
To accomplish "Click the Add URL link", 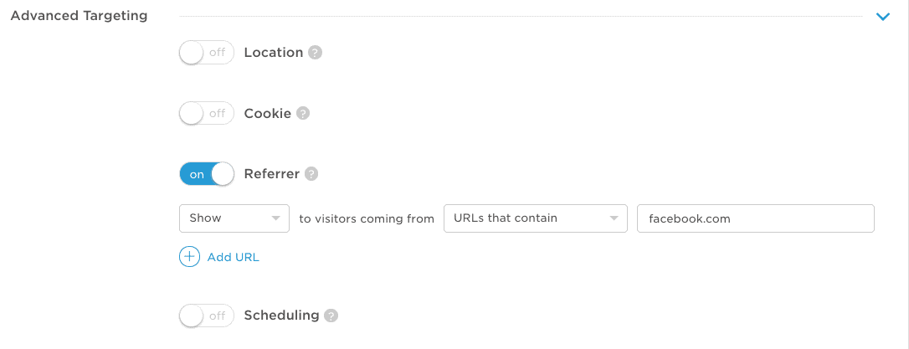I will pos(233,258).
